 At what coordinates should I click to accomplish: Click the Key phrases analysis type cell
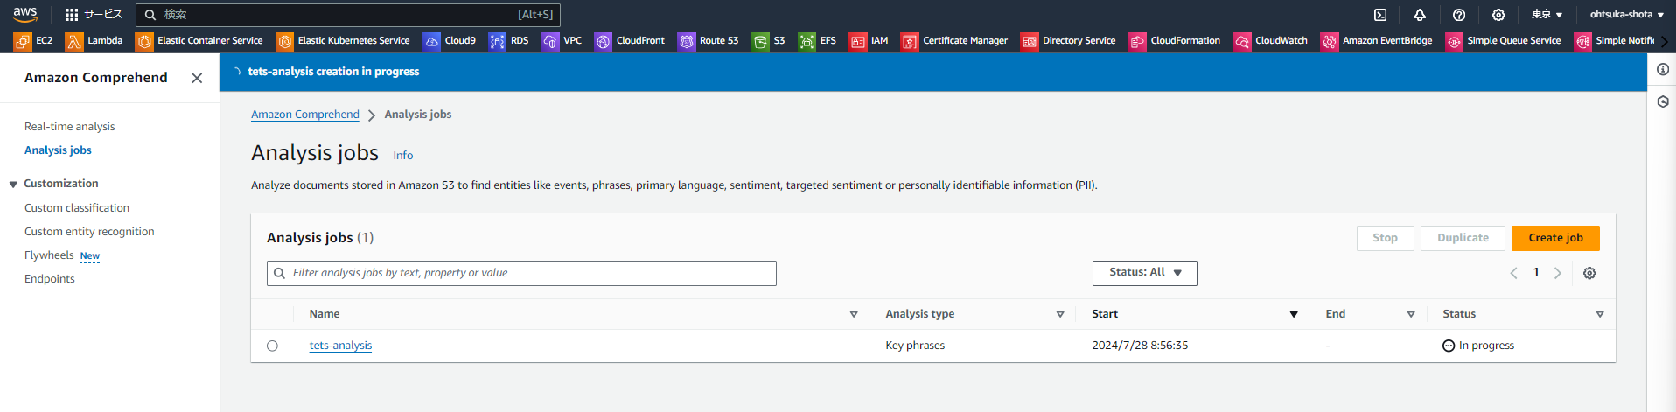pos(915,346)
